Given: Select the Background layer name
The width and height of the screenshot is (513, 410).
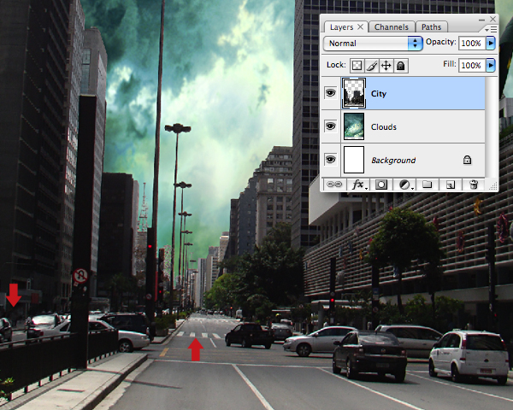Looking at the screenshot, I should click(393, 161).
